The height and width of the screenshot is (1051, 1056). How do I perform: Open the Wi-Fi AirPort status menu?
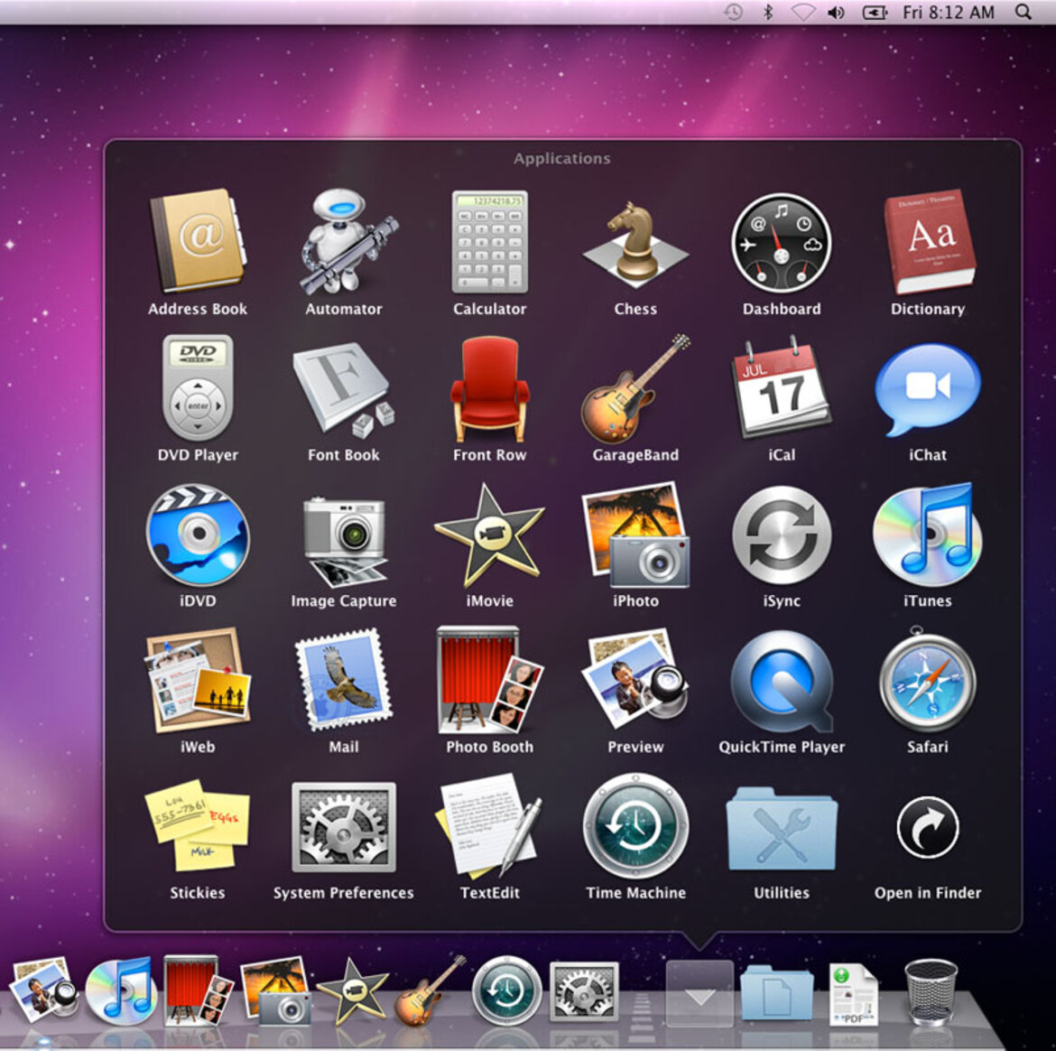(802, 12)
